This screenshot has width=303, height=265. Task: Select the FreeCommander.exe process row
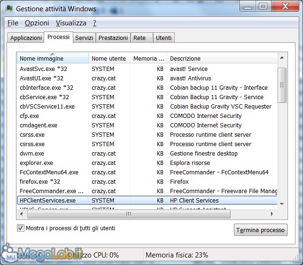click(x=147, y=191)
